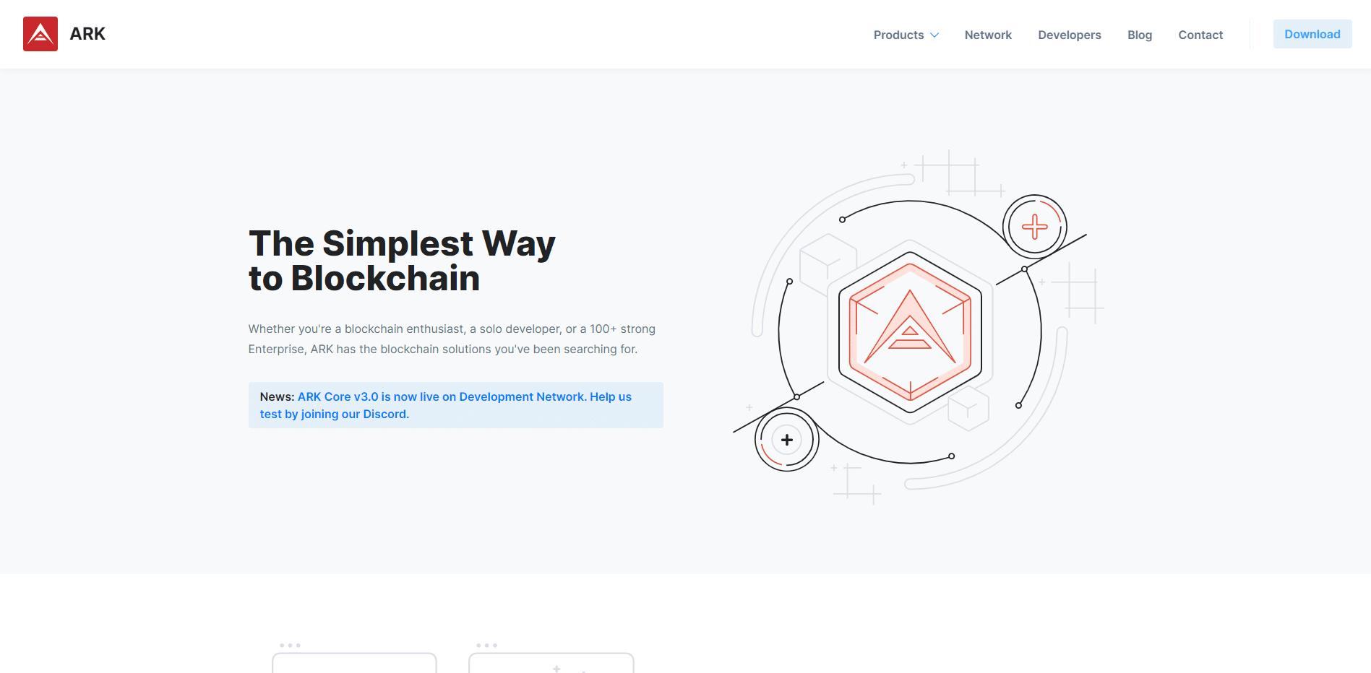Click the red plus circle in illustration

1035,227
